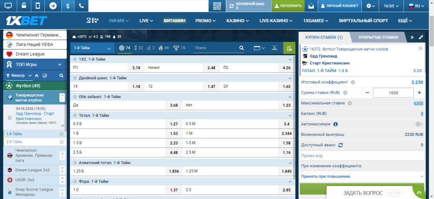Viewport: 434px width, 199px height.
Task: Click the collapse-all markets icon
Action: [274, 48]
